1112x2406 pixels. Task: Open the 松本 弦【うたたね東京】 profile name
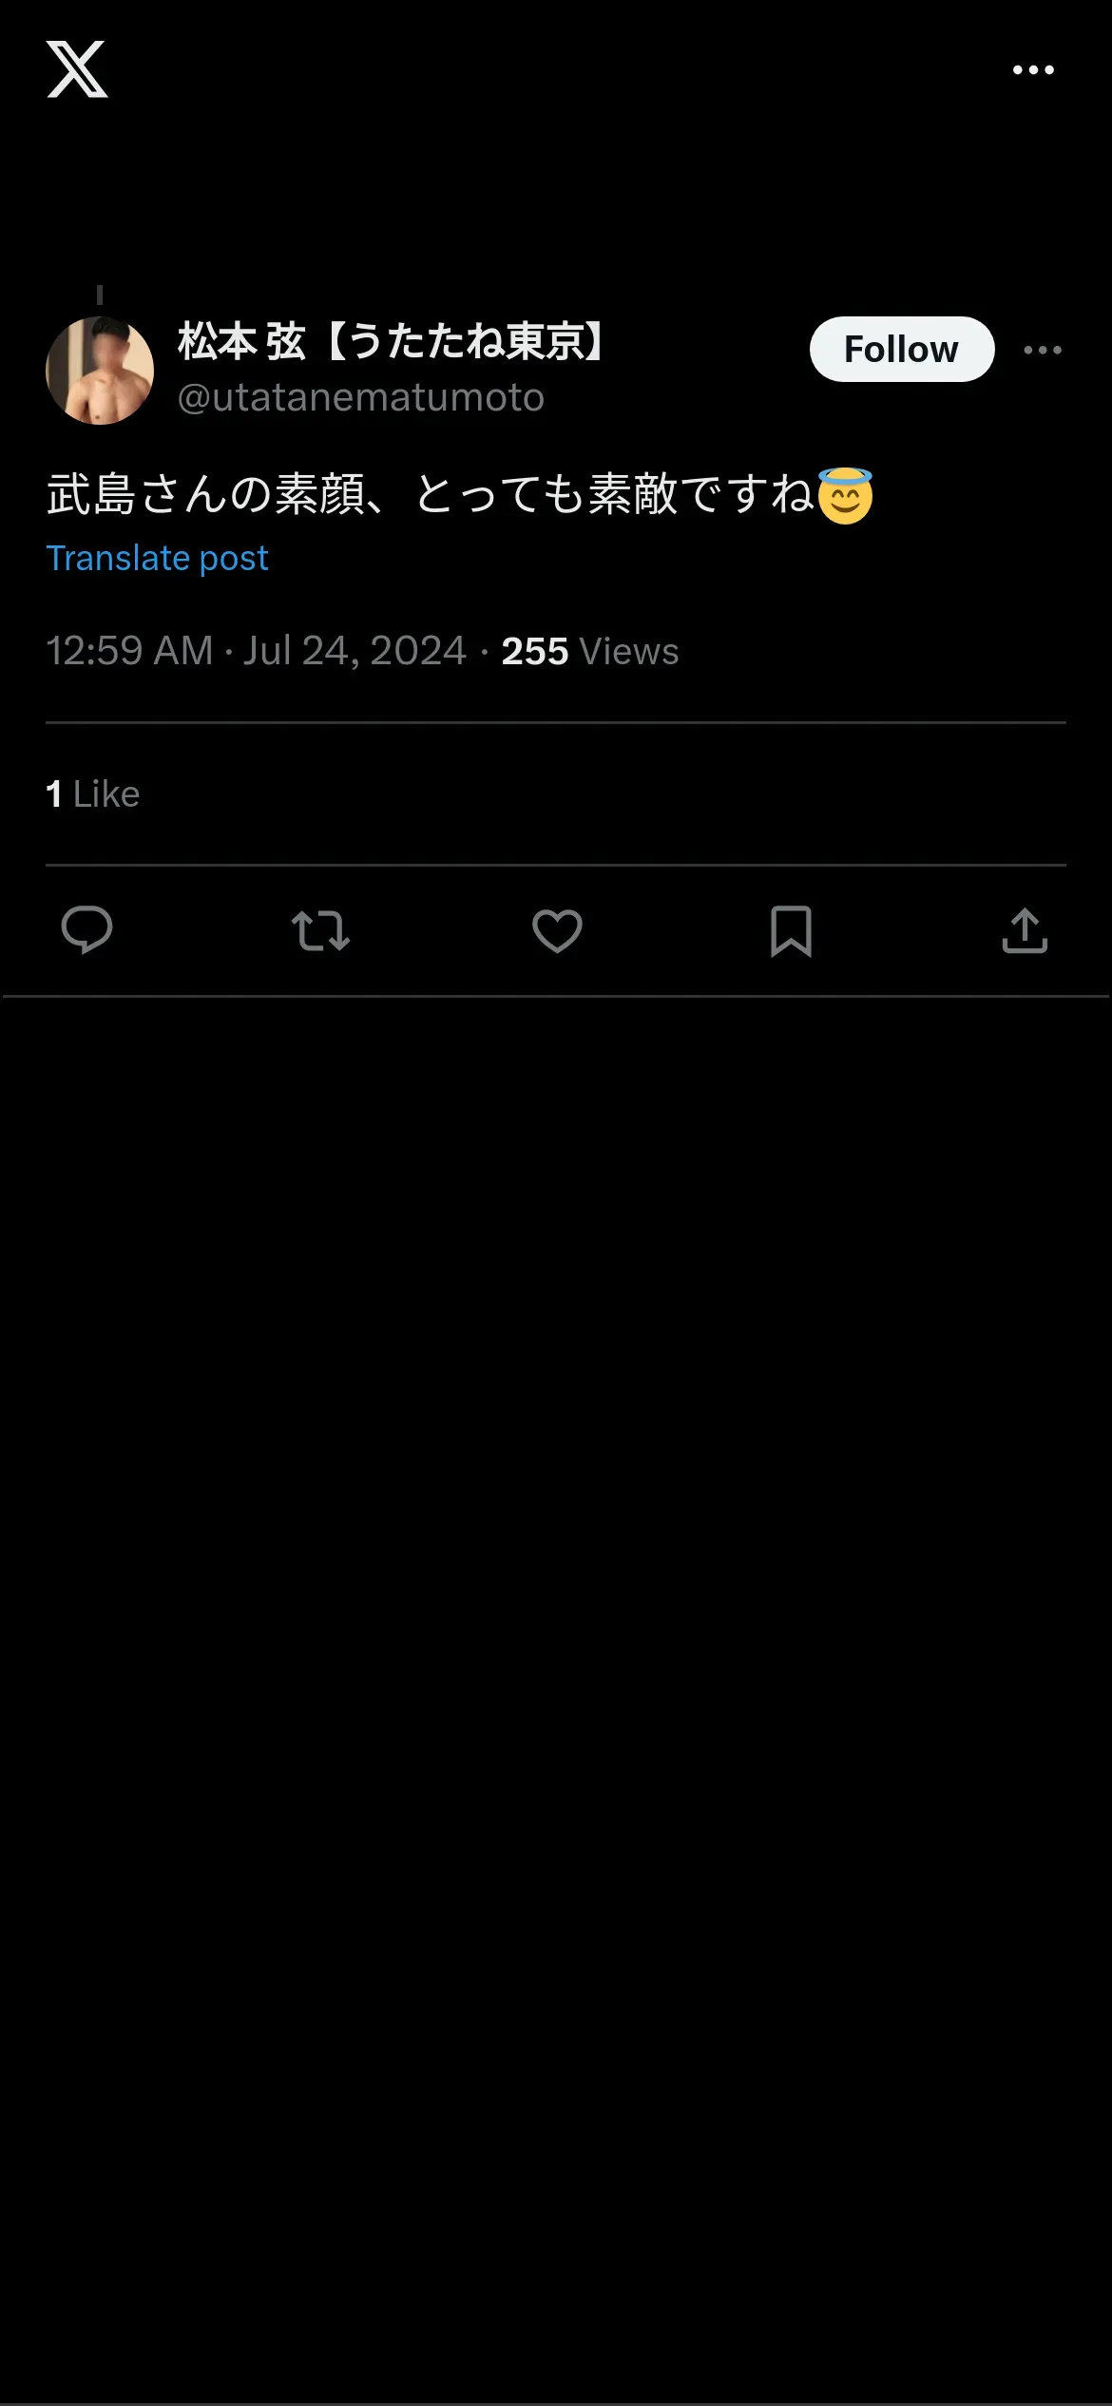point(392,341)
